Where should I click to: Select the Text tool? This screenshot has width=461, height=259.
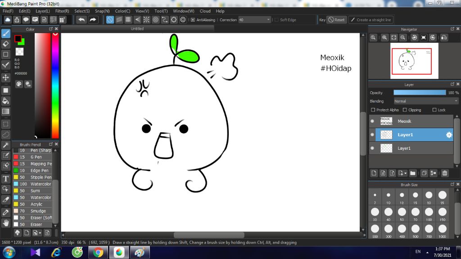pyautogui.click(x=5, y=179)
